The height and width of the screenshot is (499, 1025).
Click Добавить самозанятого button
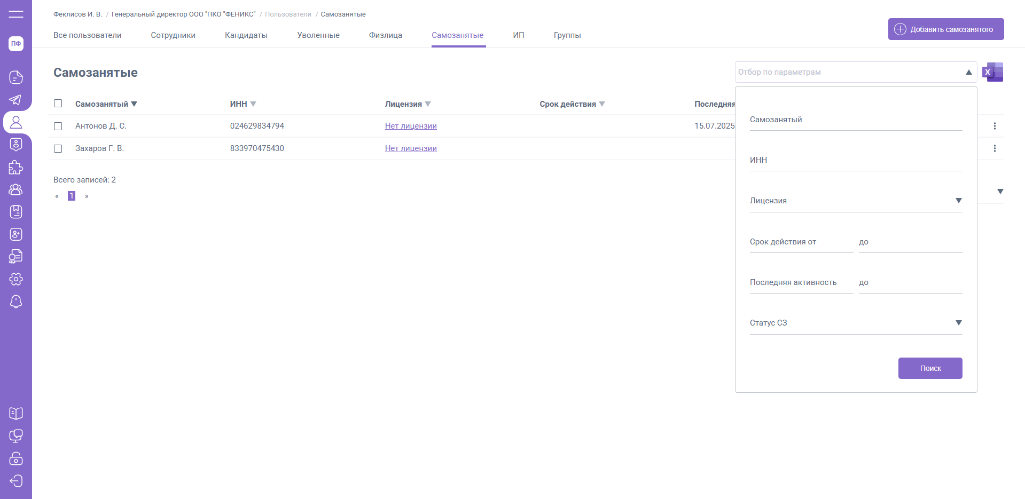(945, 29)
